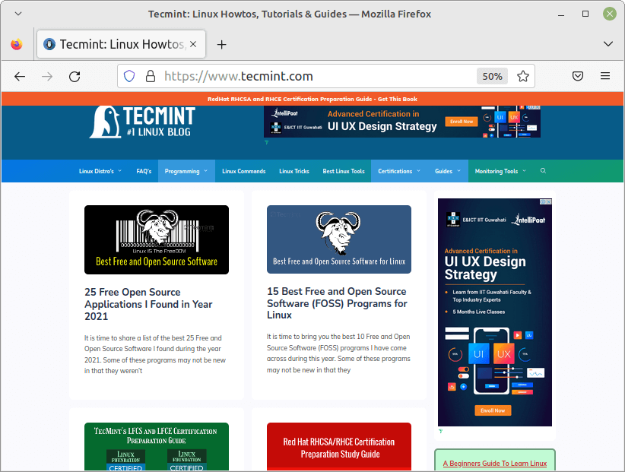Open the 25 Free Open Source Applications article
The width and height of the screenshot is (625, 472).
(x=148, y=304)
